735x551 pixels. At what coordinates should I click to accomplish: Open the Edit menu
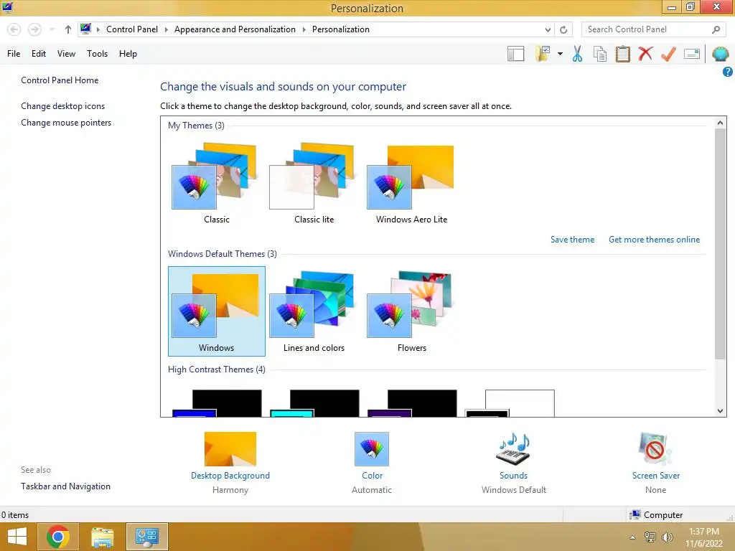coord(39,53)
